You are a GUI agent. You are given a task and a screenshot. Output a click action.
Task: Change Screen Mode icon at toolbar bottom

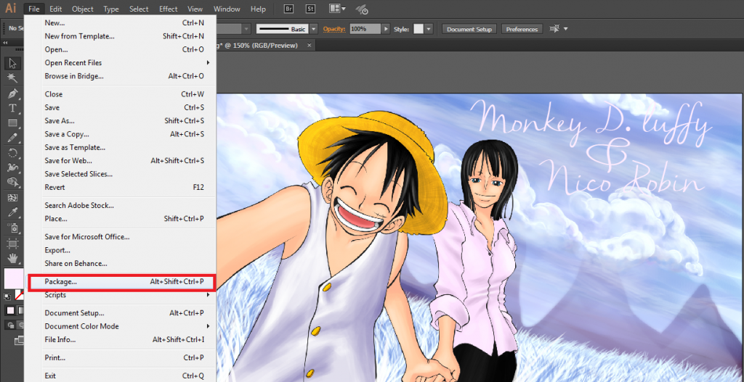point(20,340)
